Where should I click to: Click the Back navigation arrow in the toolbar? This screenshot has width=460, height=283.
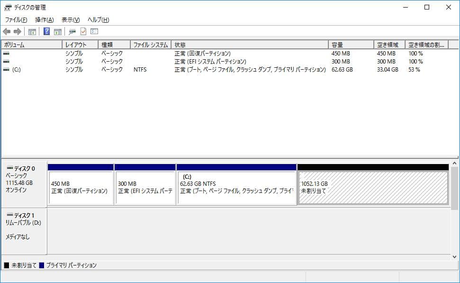coord(6,31)
